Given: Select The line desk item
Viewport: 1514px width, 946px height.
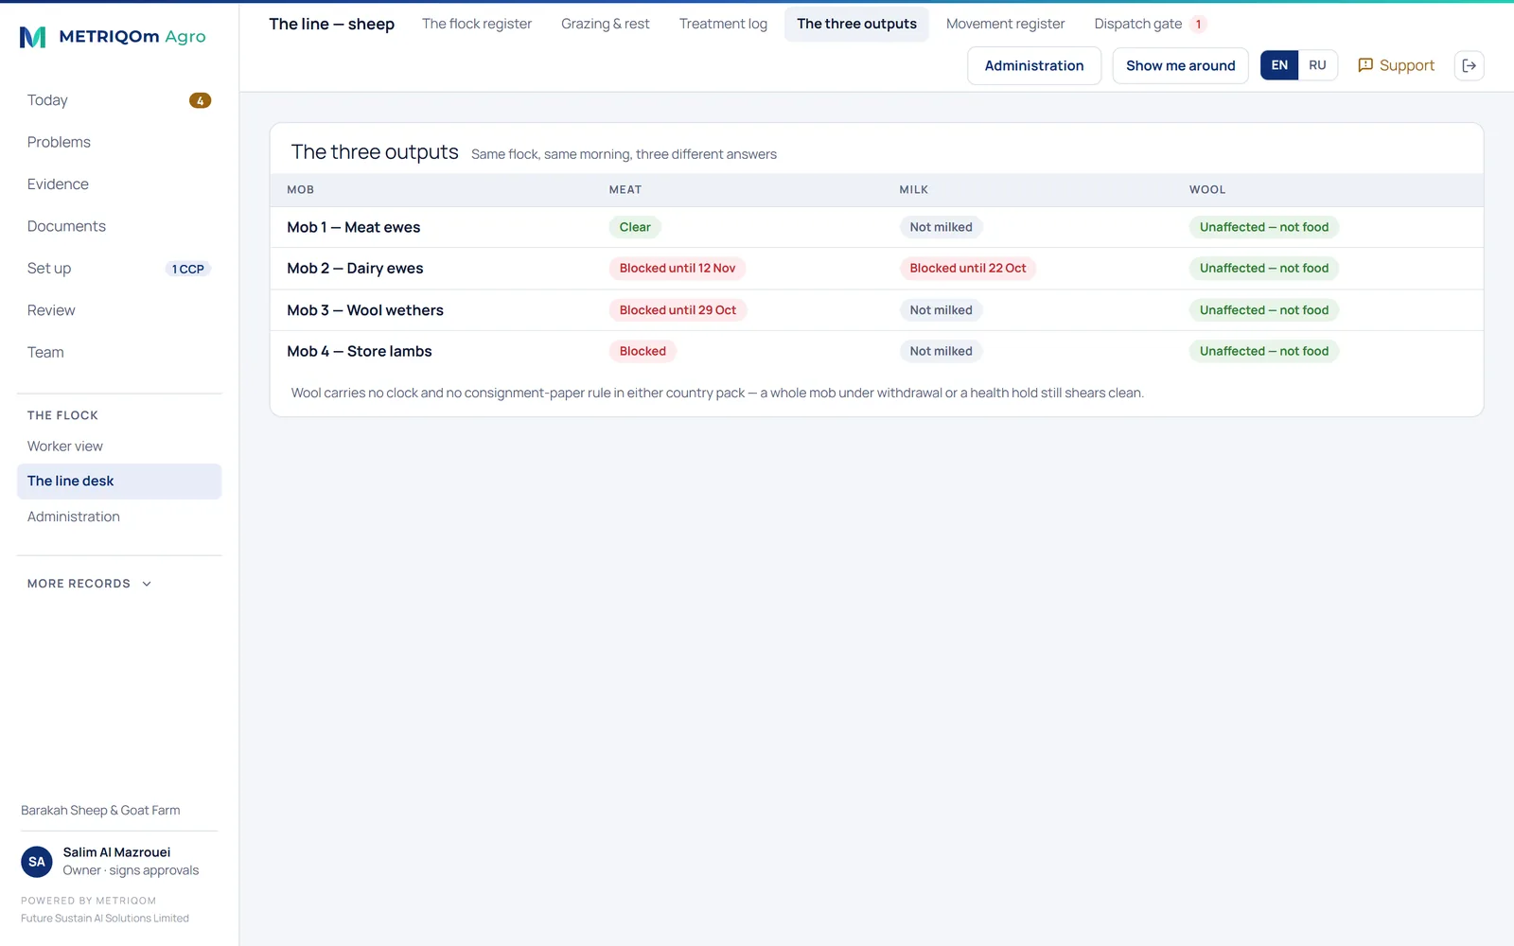Looking at the screenshot, I should click(x=119, y=482).
